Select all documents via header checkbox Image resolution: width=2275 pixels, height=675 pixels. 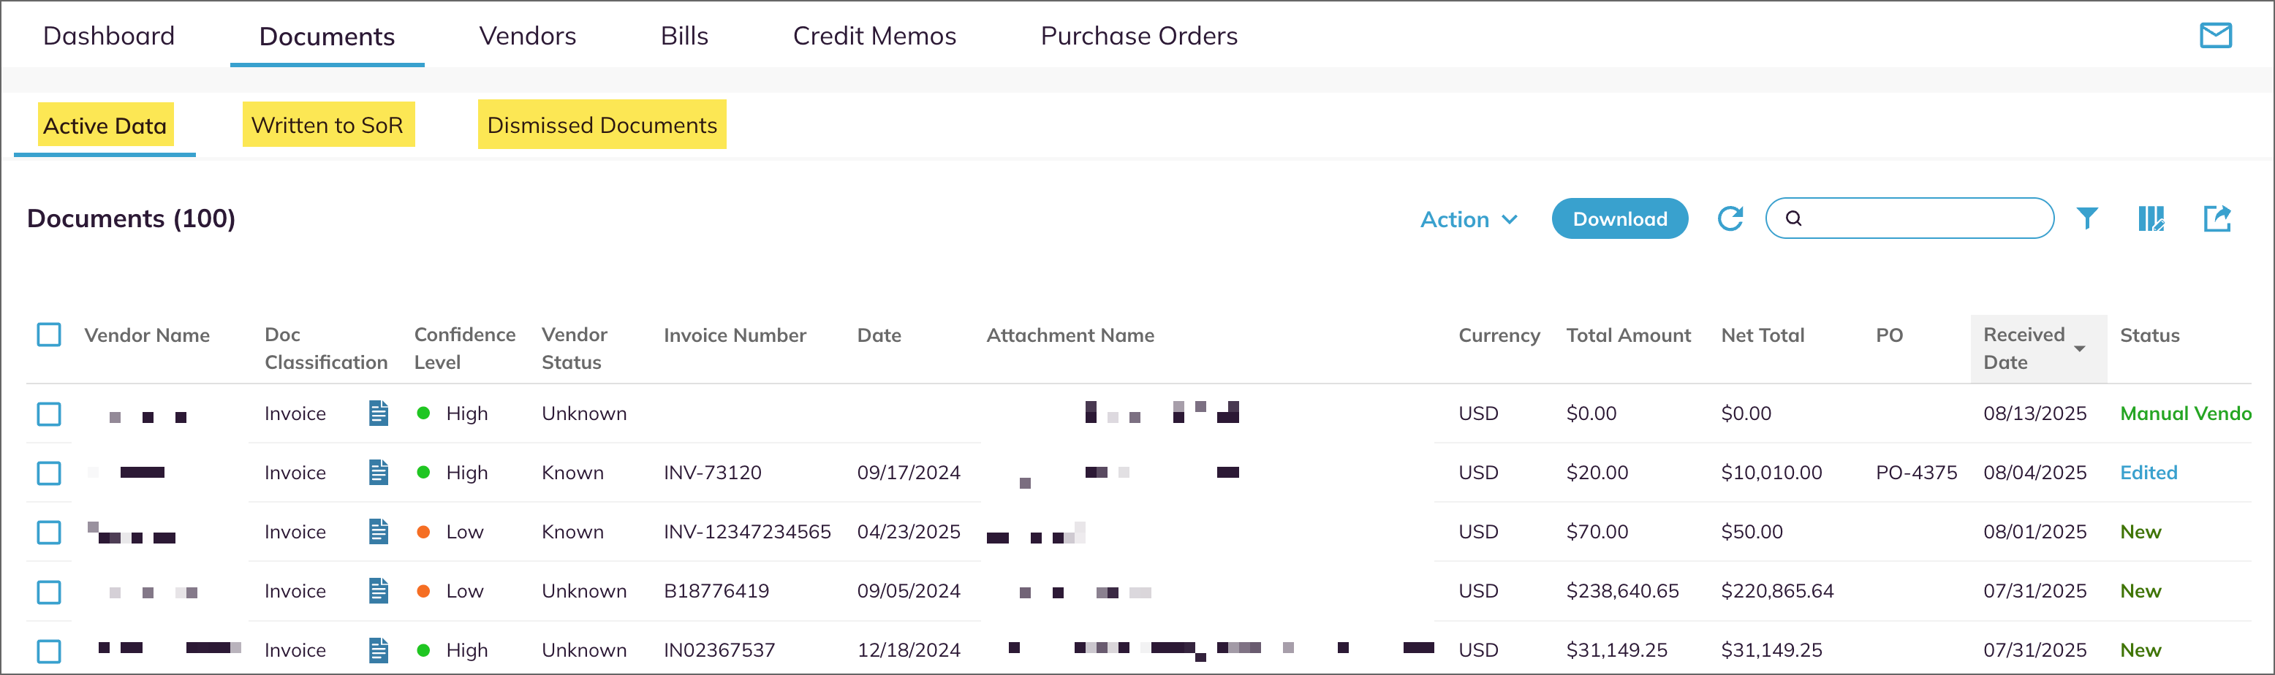[x=48, y=335]
